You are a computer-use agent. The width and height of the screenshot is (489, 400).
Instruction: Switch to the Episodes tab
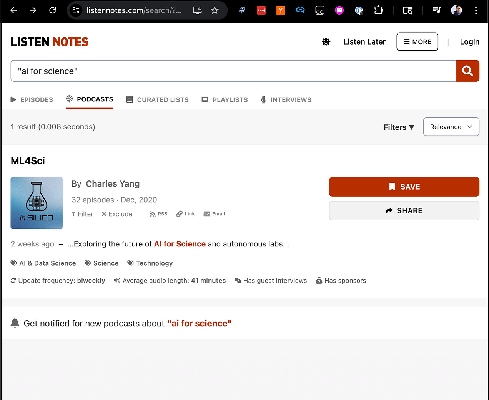(x=32, y=99)
